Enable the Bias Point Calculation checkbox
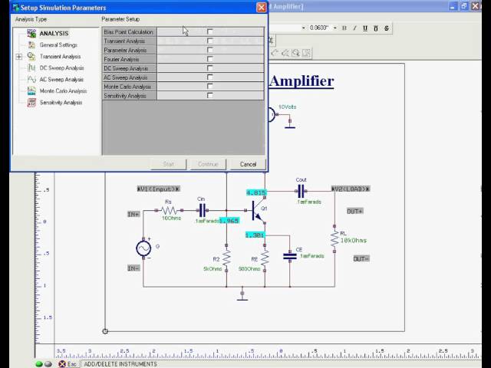Image resolution: width=491 pixels, height=368 pixels. pos(209,31)
